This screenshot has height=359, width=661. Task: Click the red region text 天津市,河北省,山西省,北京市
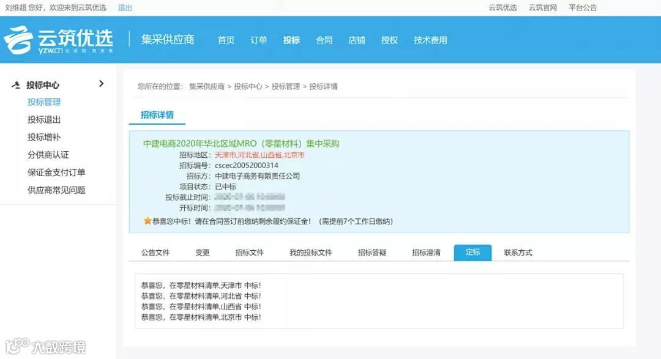[260, 155]
